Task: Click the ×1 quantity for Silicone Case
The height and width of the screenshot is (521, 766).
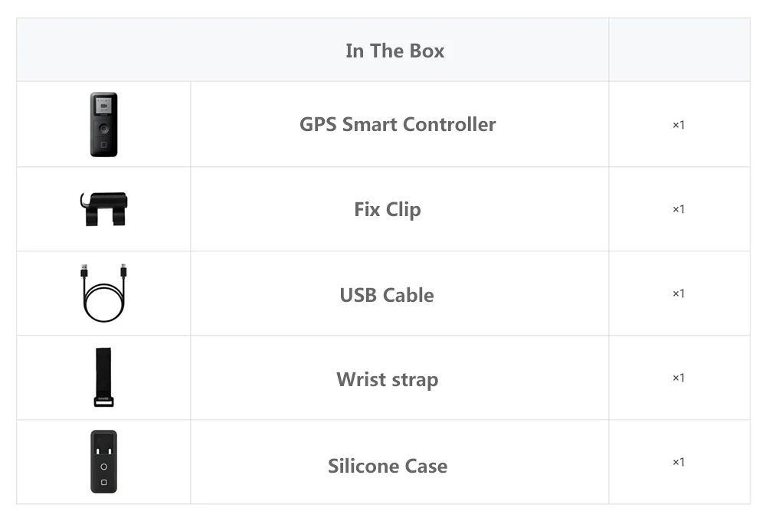Action: click(x=679, y=462)
